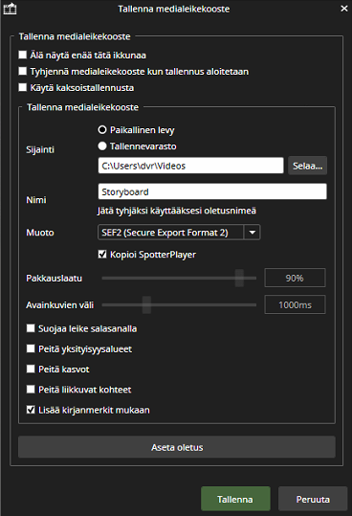This screenshot has height=516, width=352.
Task: Click the 'Jätä tyhjäksi käyttääksesi oletusnimeä' hint text
Action: click(177, 211)
